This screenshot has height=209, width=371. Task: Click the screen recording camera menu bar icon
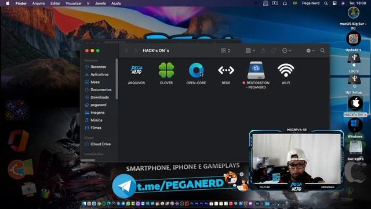point(275,3)
